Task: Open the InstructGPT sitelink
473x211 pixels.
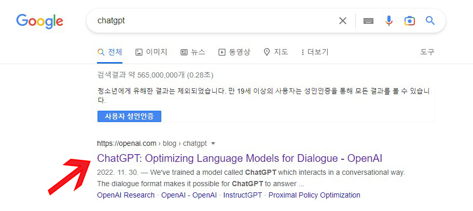Action: click(243, 195)
